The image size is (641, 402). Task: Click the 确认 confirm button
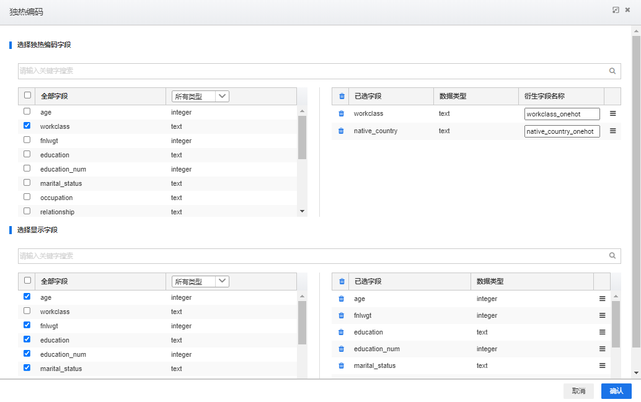(616, 391)
